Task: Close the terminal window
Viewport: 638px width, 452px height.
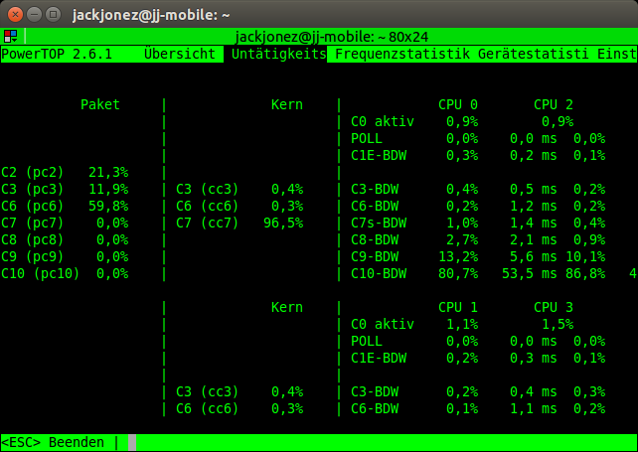Action: [13, 15]
